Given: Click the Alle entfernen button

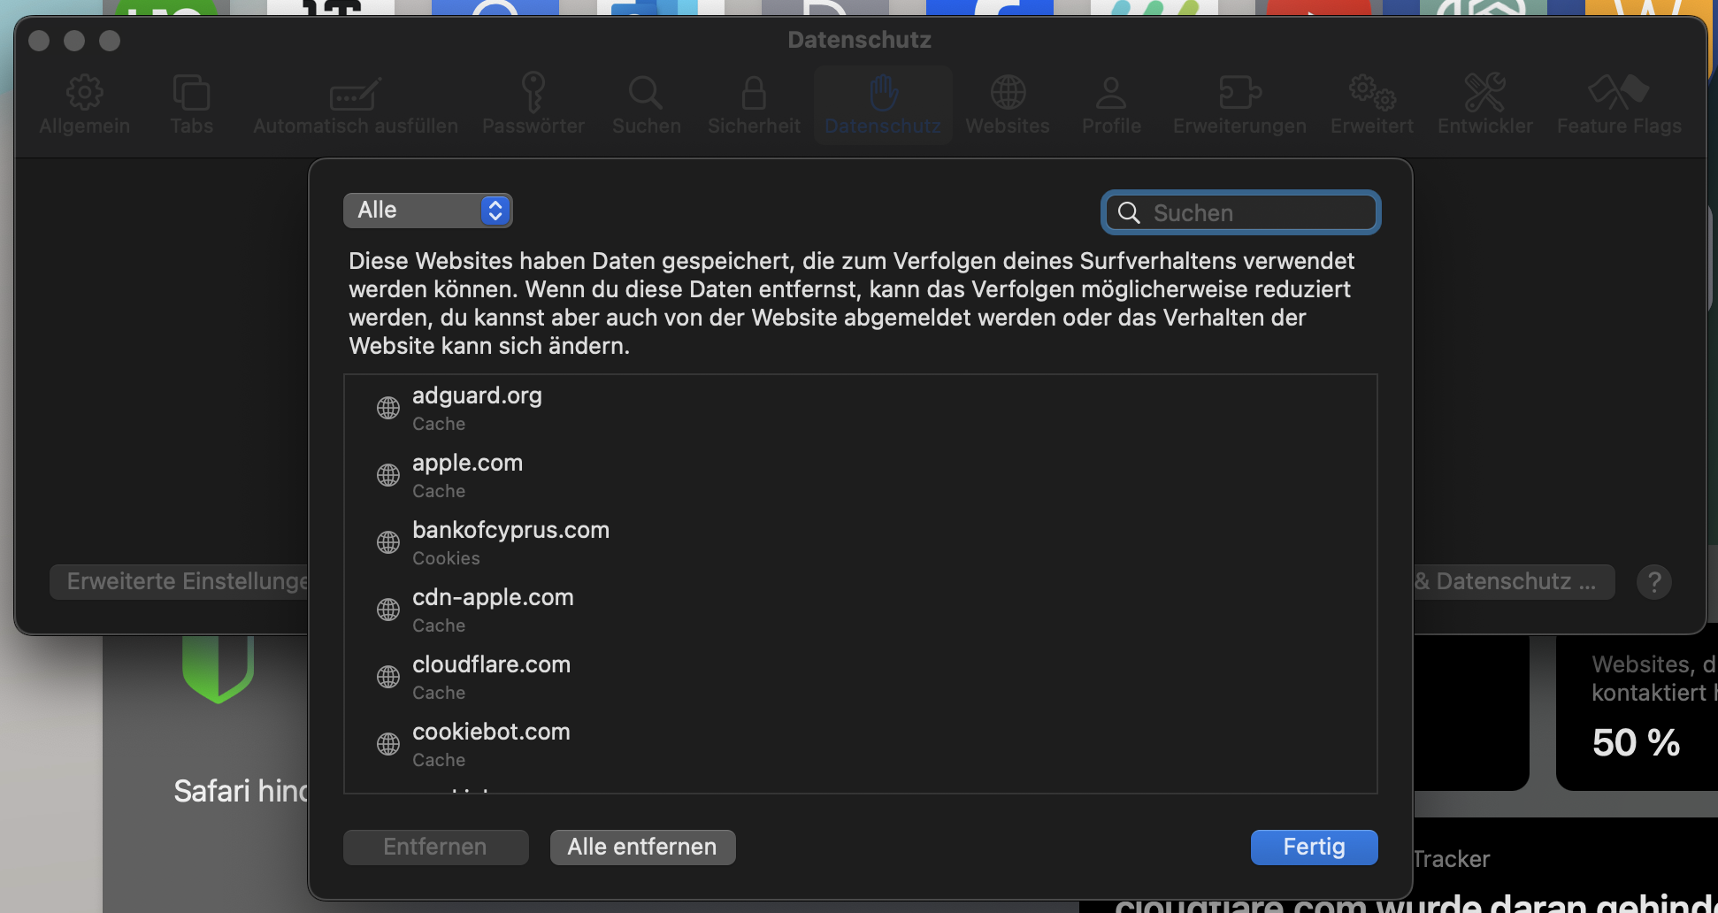Looking at the screenshot, I should pos(642,847).
